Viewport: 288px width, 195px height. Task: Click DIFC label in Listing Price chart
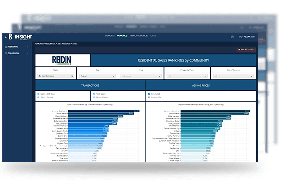click(177, 151)
